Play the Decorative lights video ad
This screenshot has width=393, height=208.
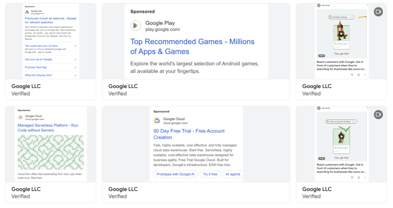coord(341,136)
